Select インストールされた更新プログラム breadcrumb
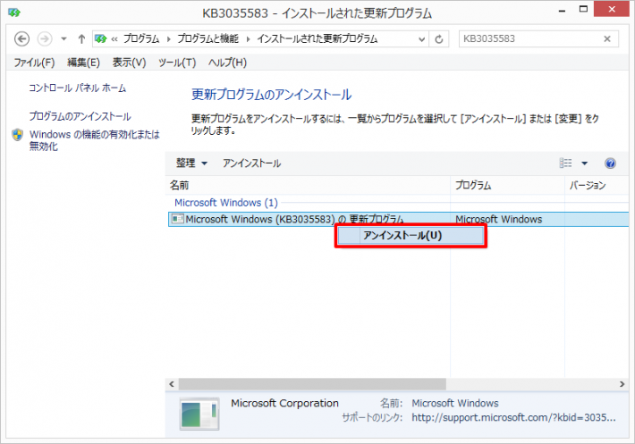This screenshot has height=444, width=635. (x=317, y=38)
